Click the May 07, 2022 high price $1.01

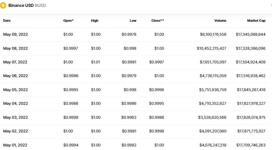point(95,62)
